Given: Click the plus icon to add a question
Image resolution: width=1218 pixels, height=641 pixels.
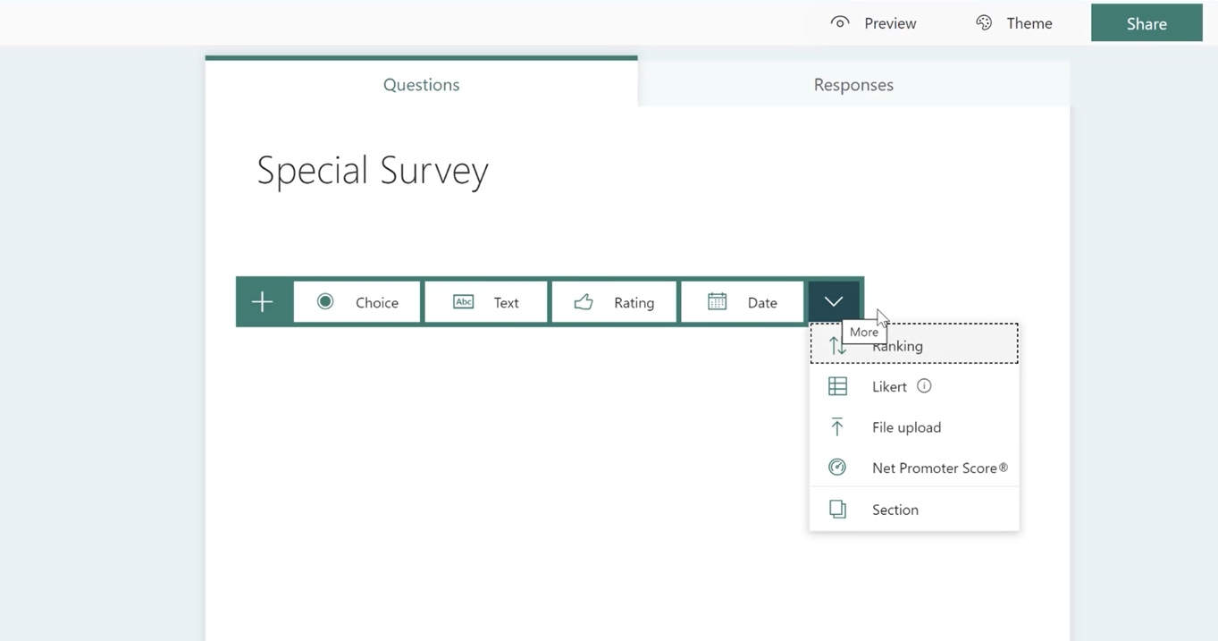Looking at the screenshot, I should click(264, 301).
